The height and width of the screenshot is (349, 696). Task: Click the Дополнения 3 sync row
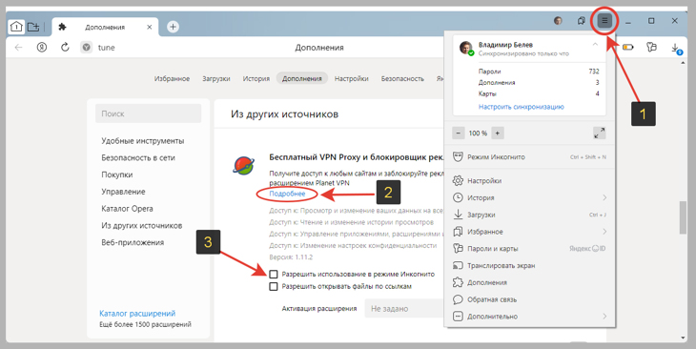(x=539, y=83)
